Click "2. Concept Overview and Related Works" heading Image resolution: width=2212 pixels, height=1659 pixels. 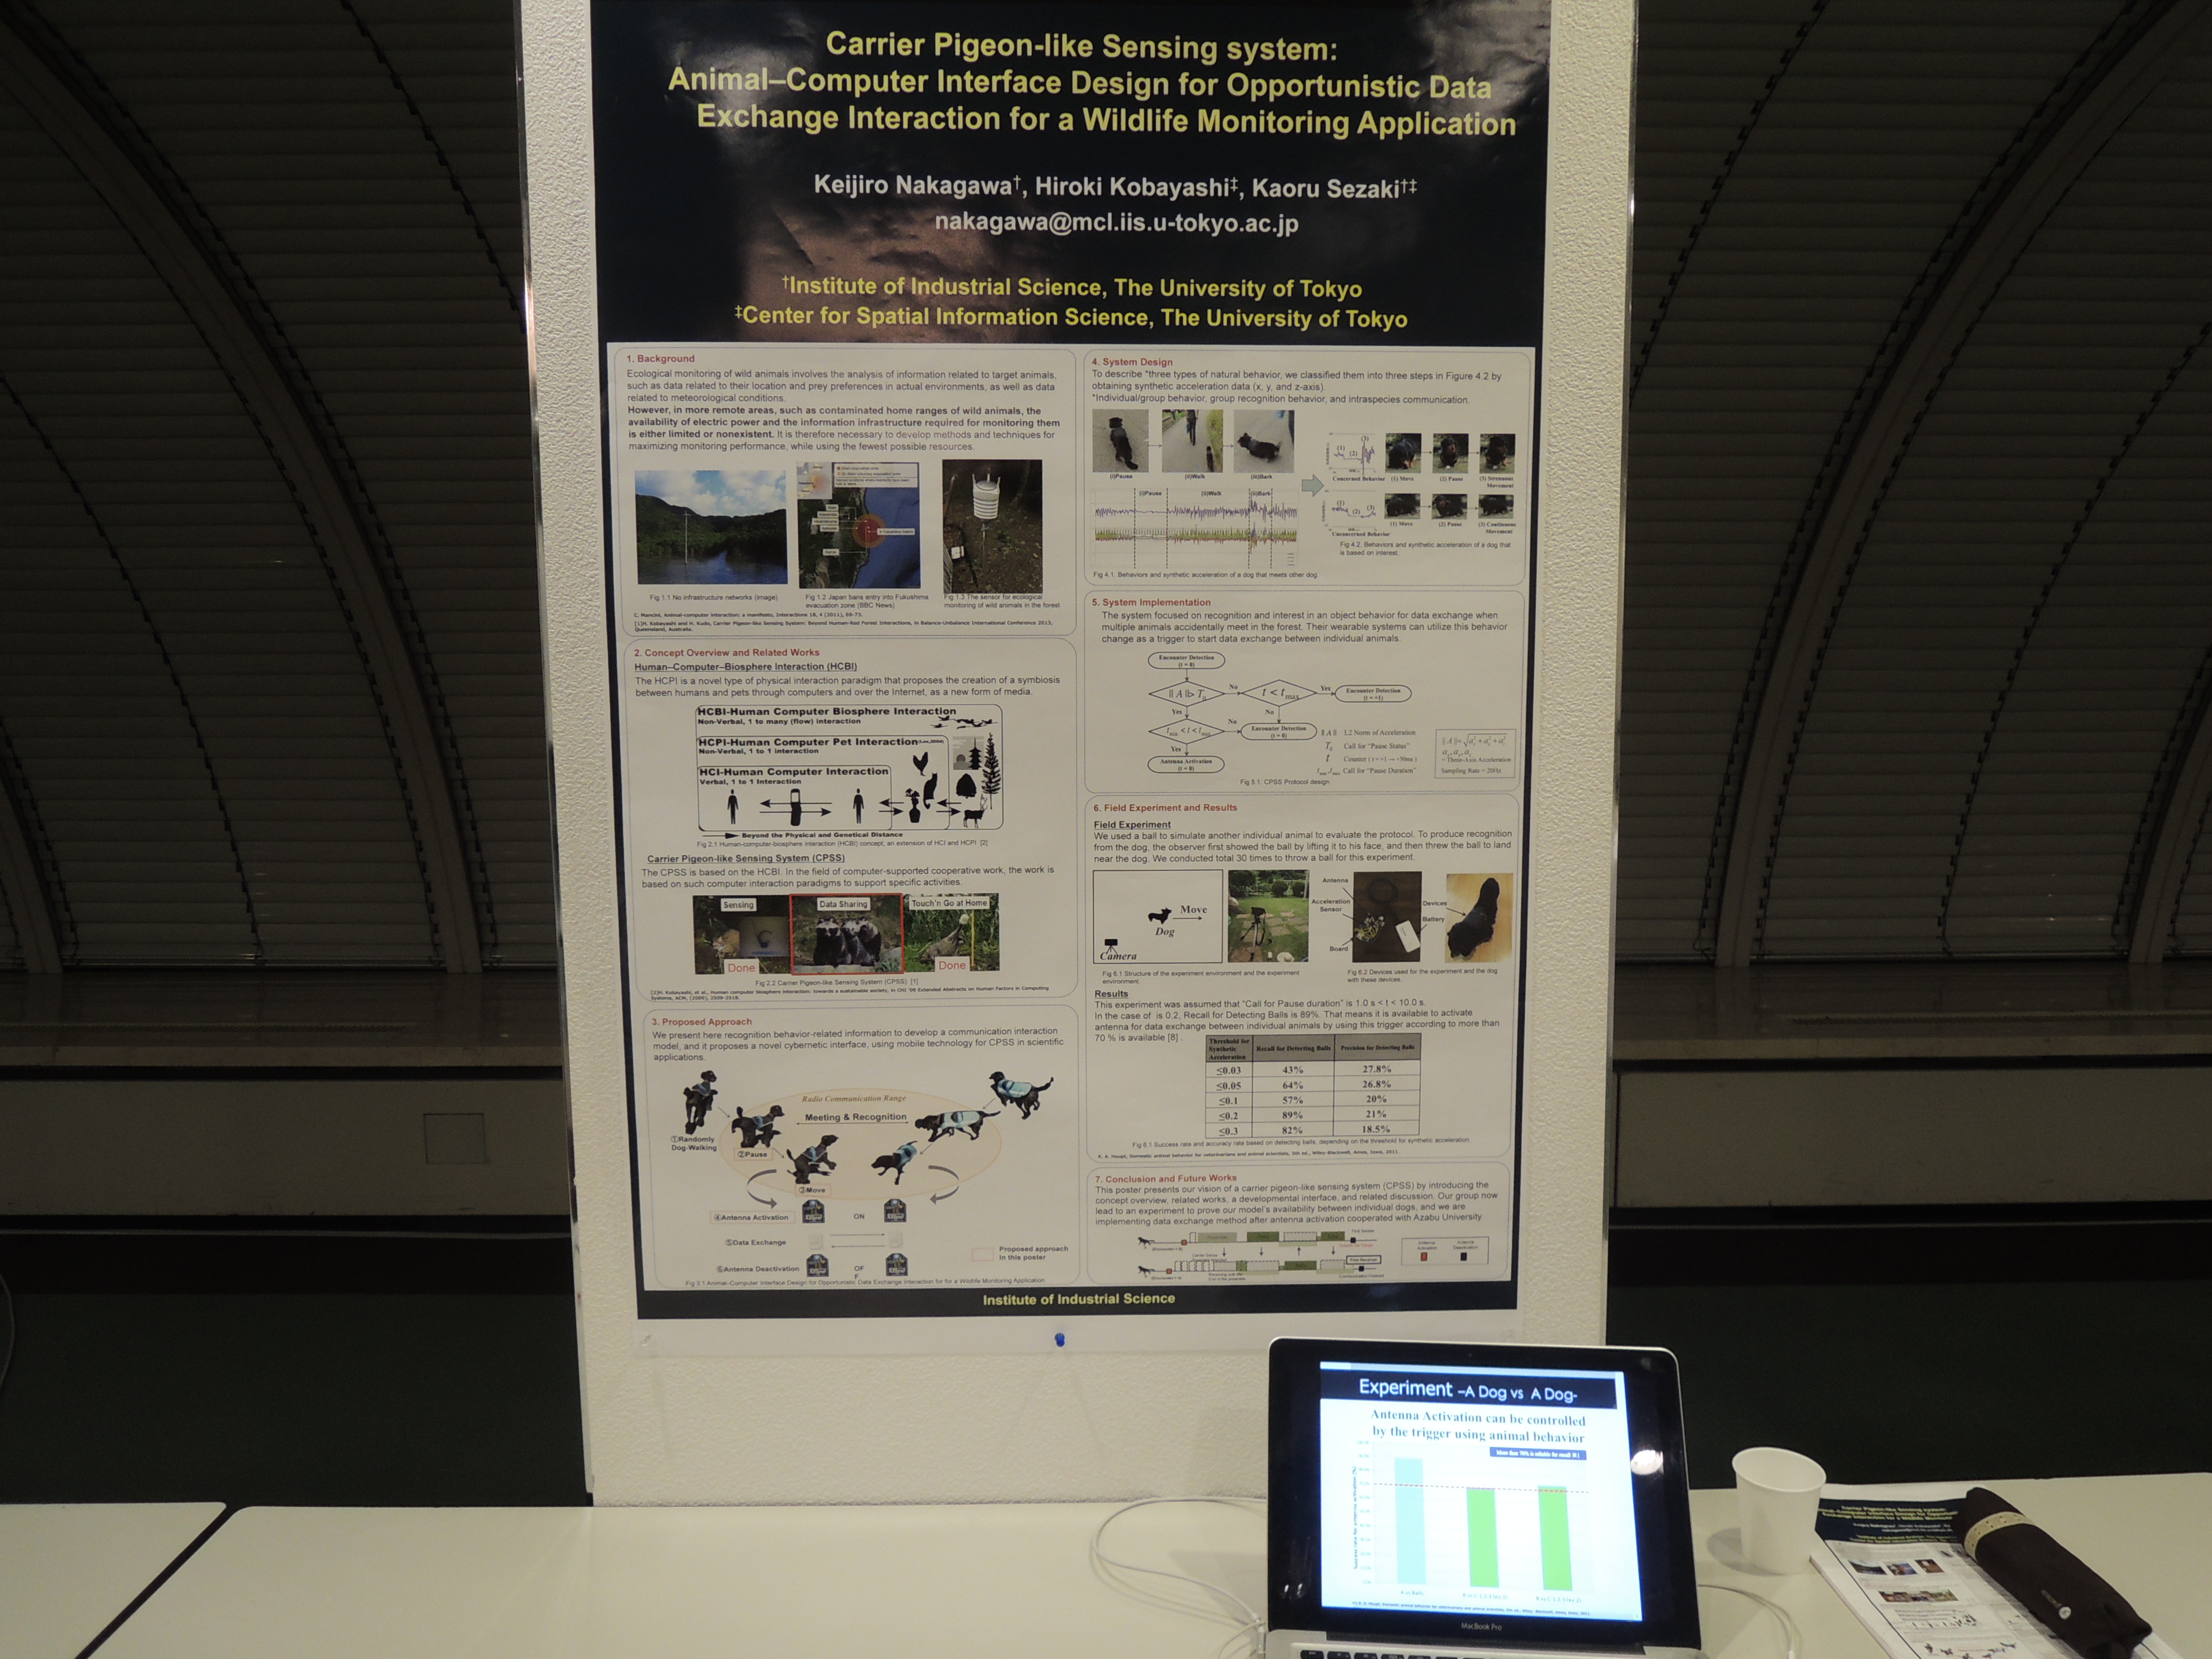click(x=726, y=652)
